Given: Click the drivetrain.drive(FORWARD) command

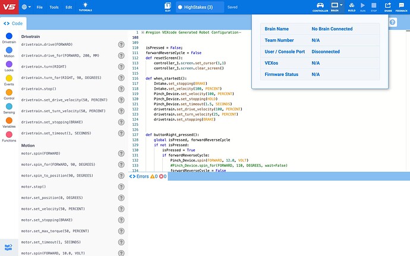Looking at the screenshot, I should [x=47, y=45].
